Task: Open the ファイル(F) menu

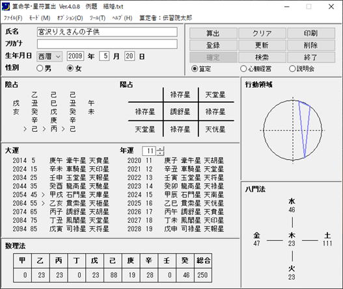Action: point(13,18)
